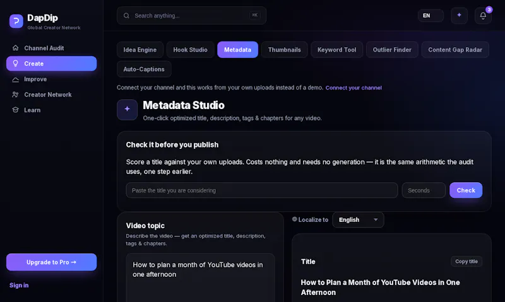This screenshot has width=505, height=302.
Task: Open the Keyword Tool tab
Action: coord(336,50)
